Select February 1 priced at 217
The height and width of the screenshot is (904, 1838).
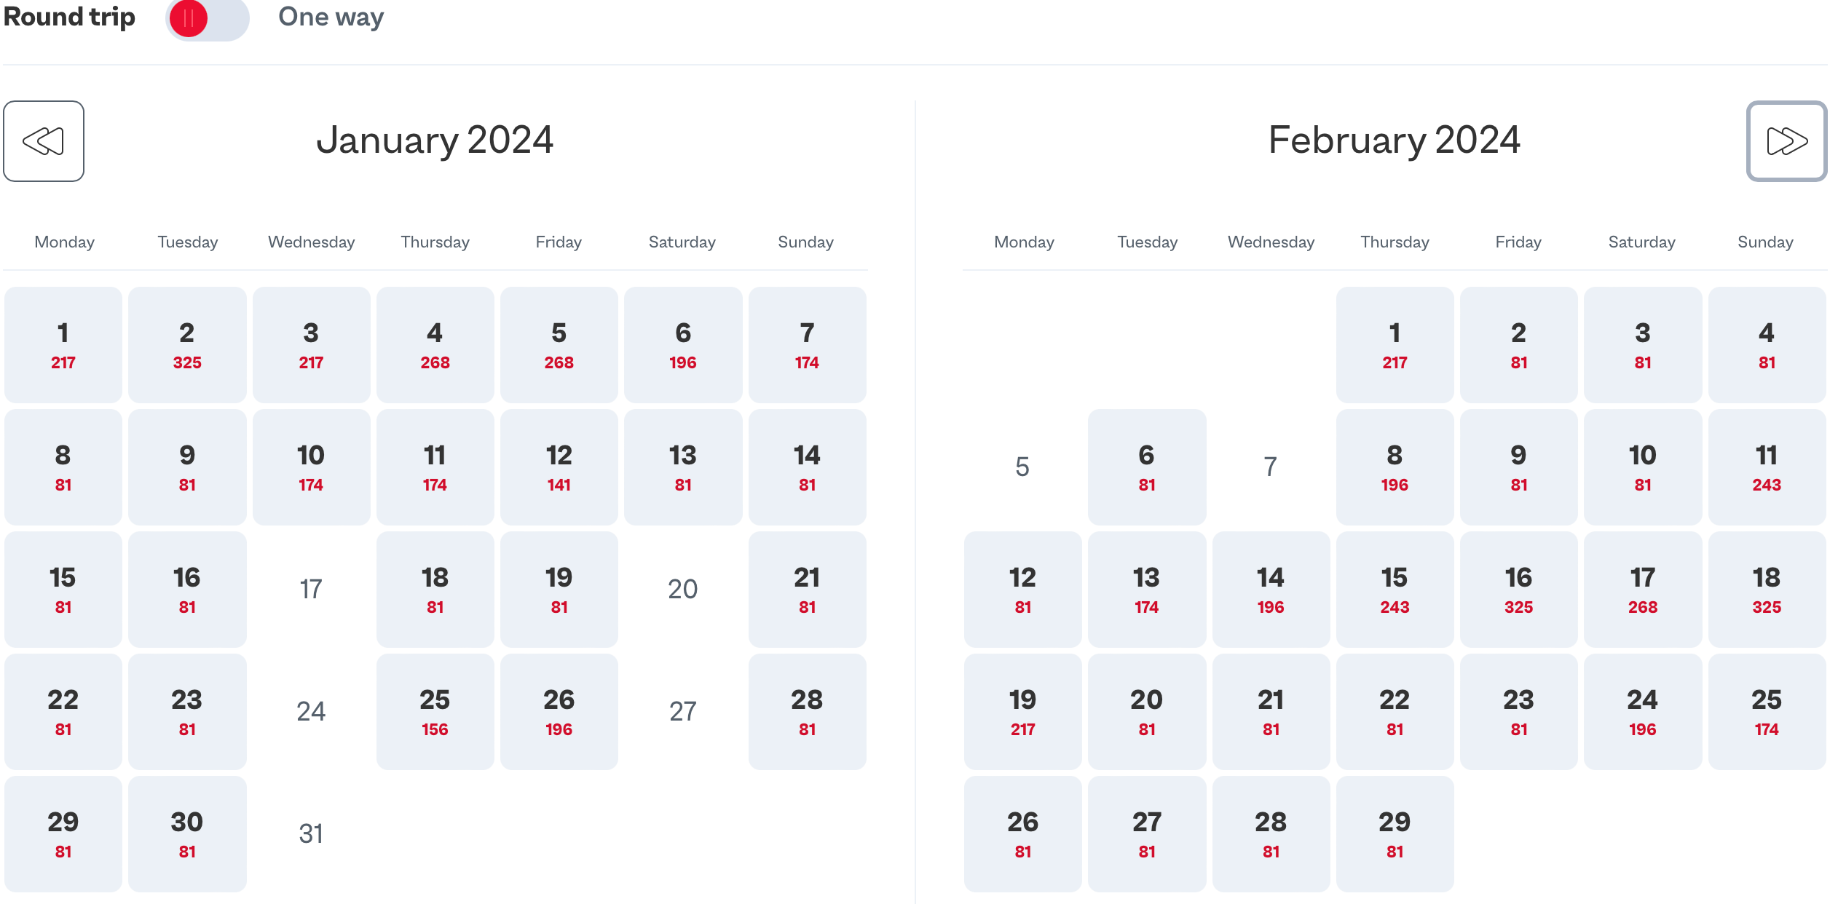pyautogui.click(x=1395, y=345)
